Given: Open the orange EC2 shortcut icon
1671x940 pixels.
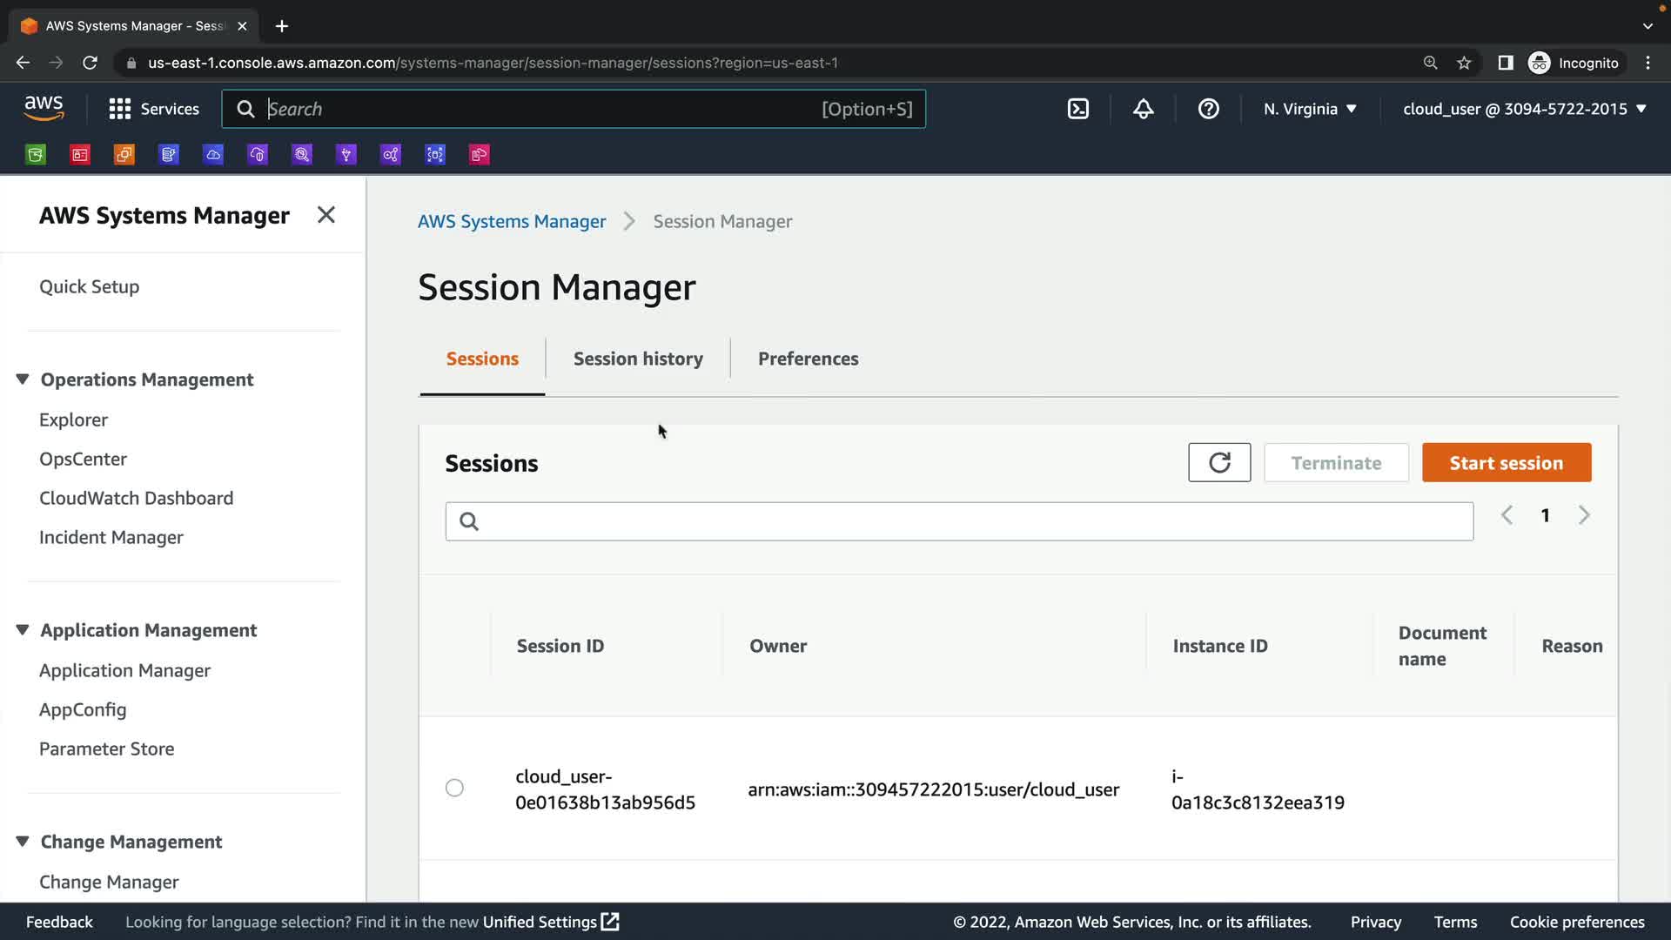Looking at the screenshot, I should (x=124, y=155).
